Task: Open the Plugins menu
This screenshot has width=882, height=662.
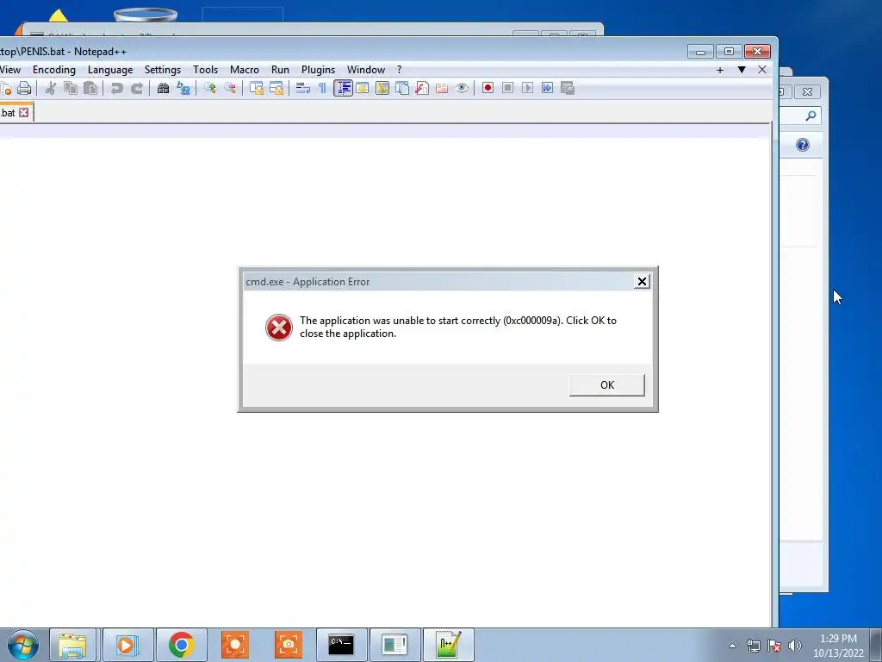Action: pos(318,70)
